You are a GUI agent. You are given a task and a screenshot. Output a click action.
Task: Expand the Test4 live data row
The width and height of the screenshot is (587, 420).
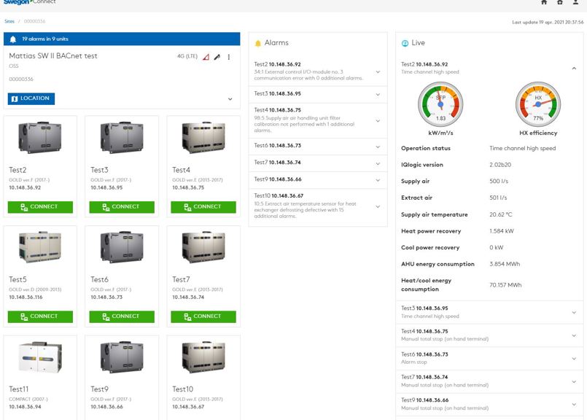(574, 335)
